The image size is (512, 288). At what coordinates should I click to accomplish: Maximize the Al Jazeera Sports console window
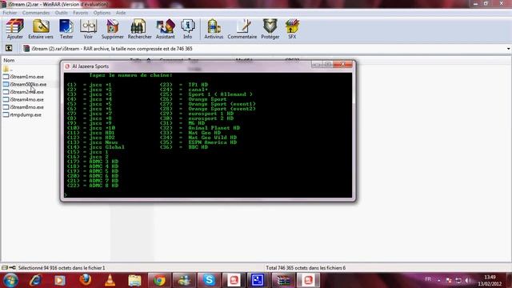(328, 64)
